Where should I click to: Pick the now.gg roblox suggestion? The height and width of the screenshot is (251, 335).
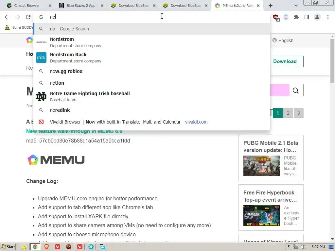click(152, 71)
